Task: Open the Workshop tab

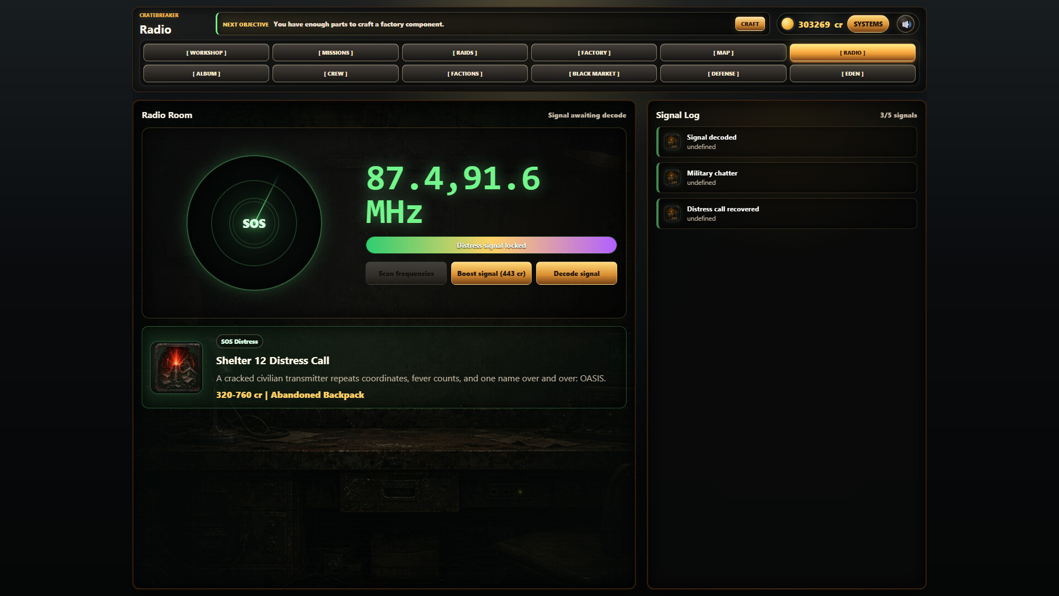Action: (206, 53)
